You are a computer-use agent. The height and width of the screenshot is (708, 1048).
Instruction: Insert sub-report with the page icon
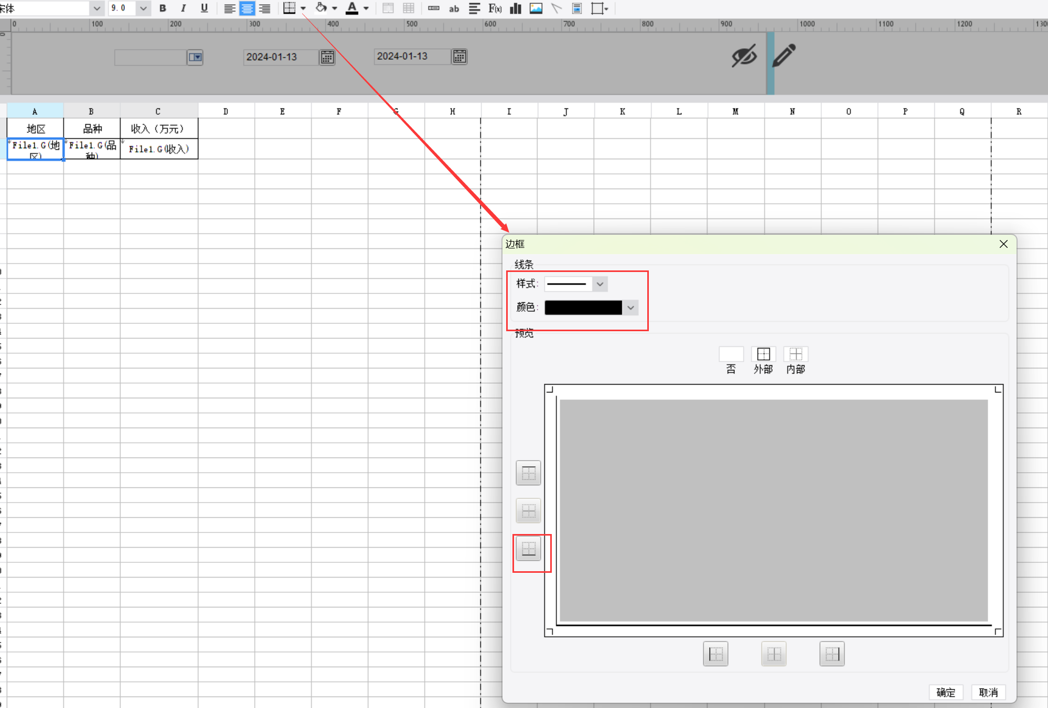(577, 8)
